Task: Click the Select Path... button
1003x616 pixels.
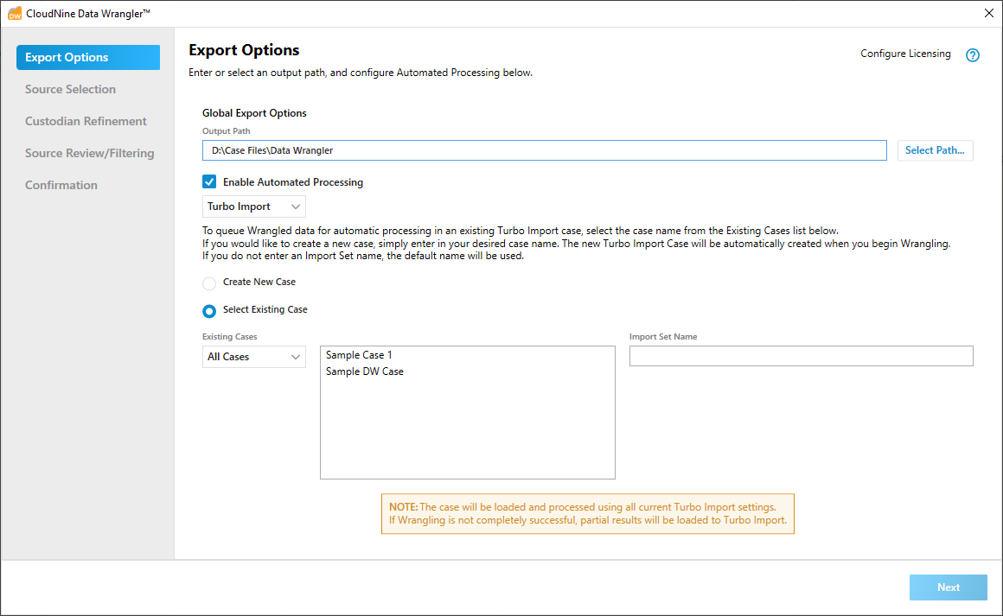Action: [x=936, y=150]
